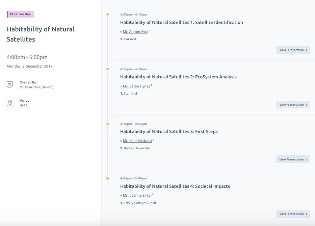
Task: Open Mr. Ahmet Avci author link
Action: coord(135,31)
